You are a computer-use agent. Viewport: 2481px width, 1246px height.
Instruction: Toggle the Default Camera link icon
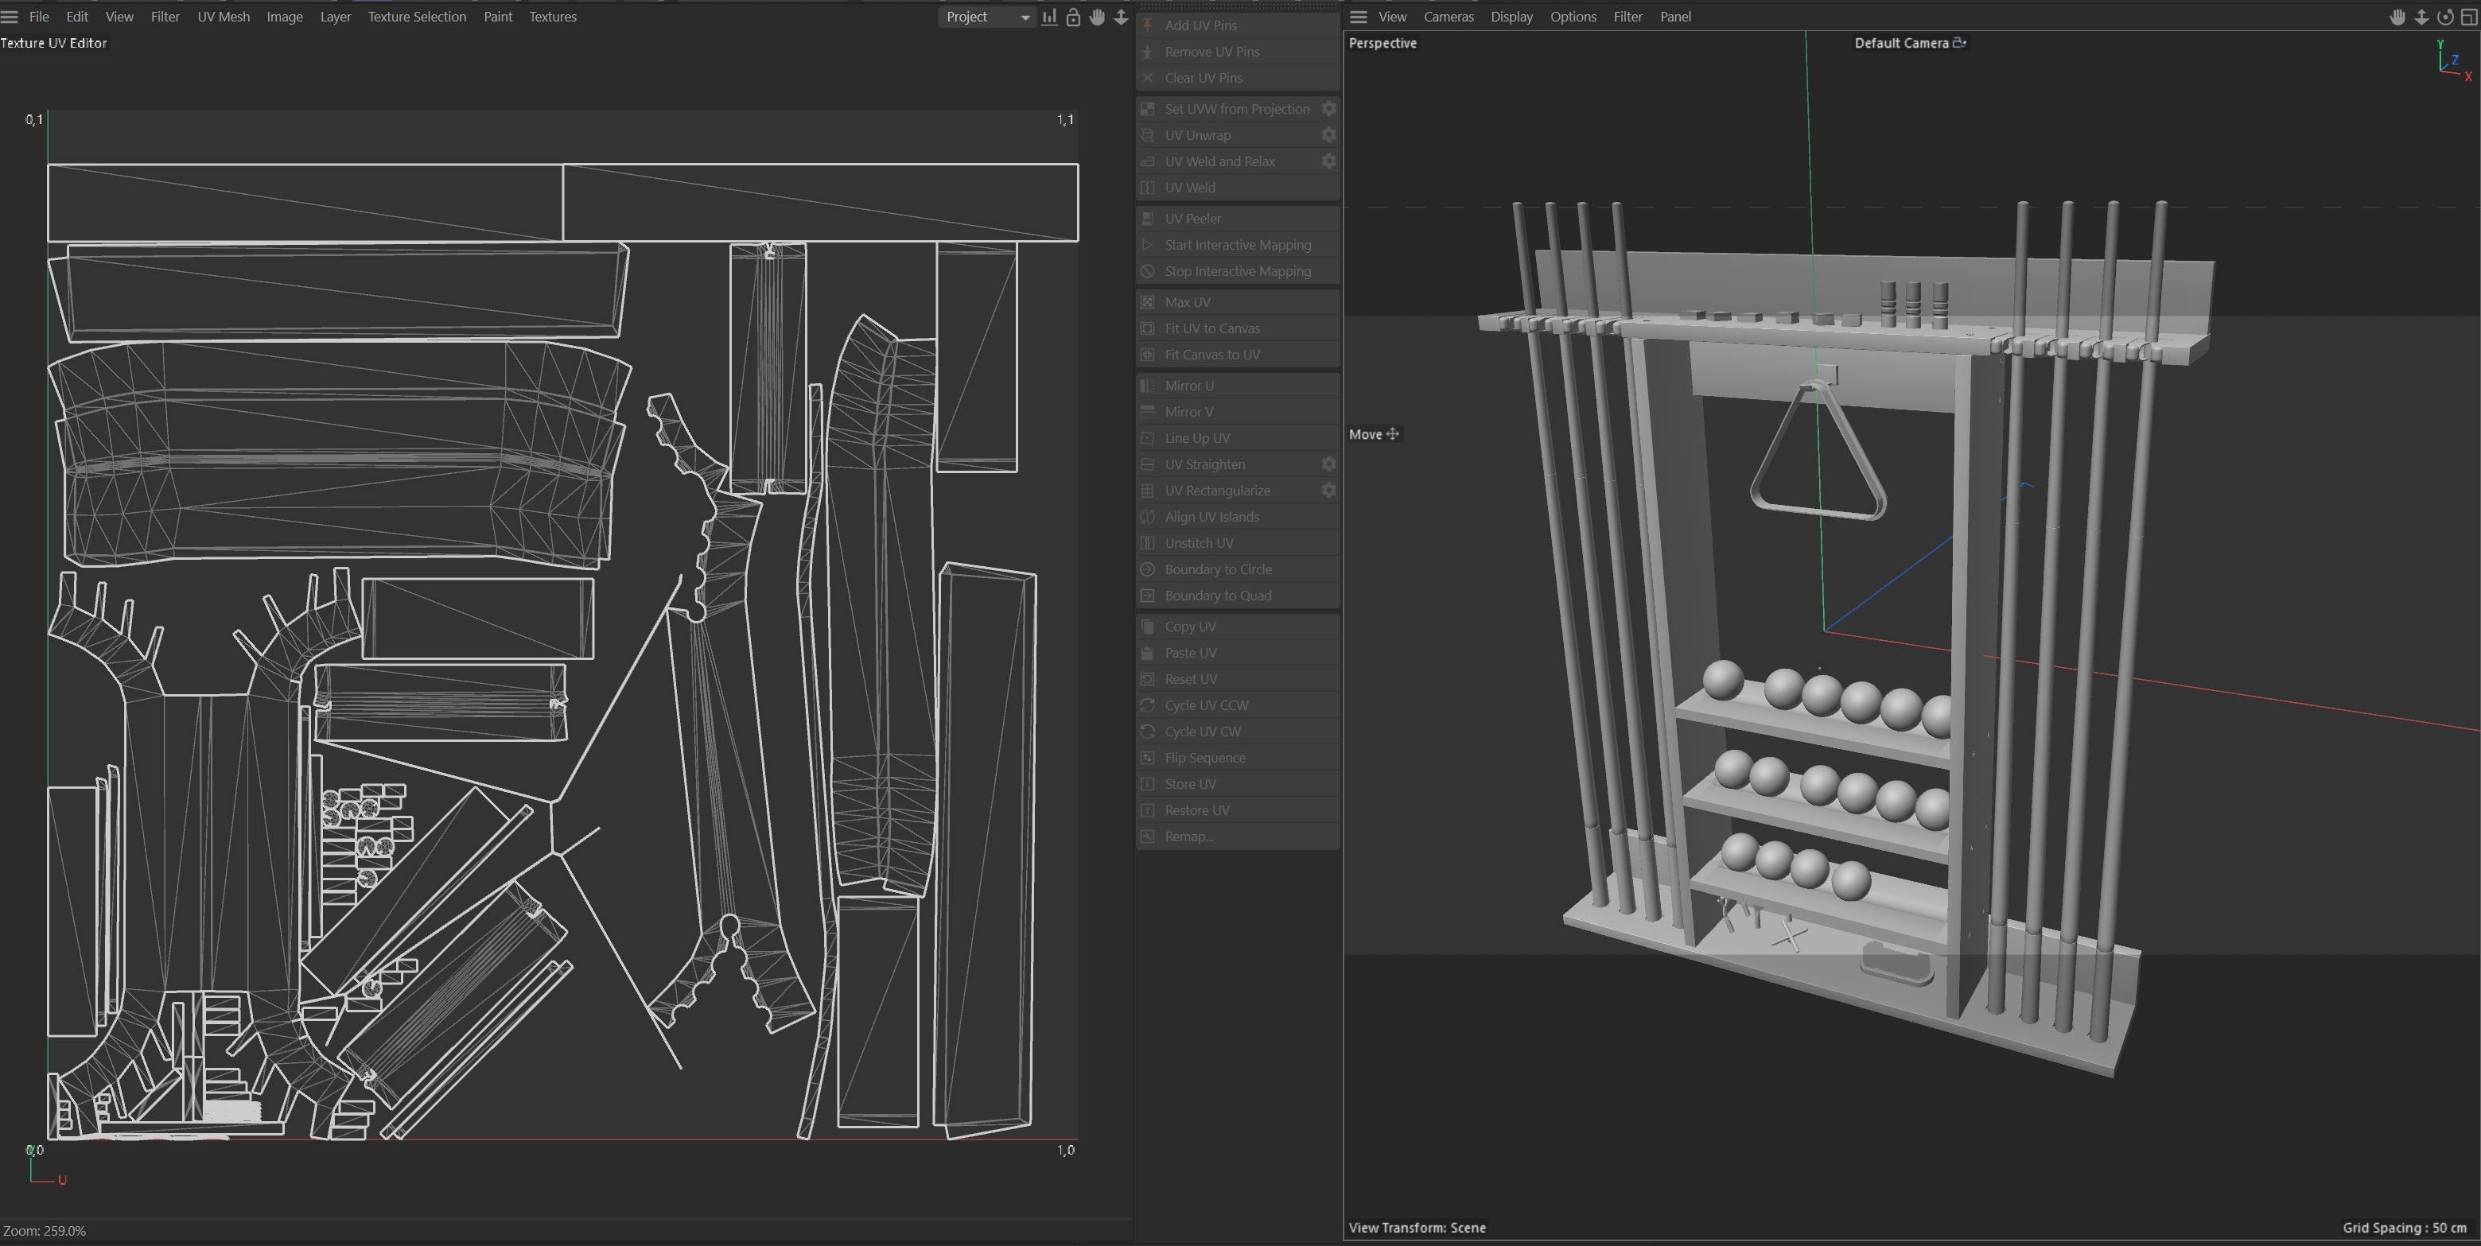[x=1959, y=42]
